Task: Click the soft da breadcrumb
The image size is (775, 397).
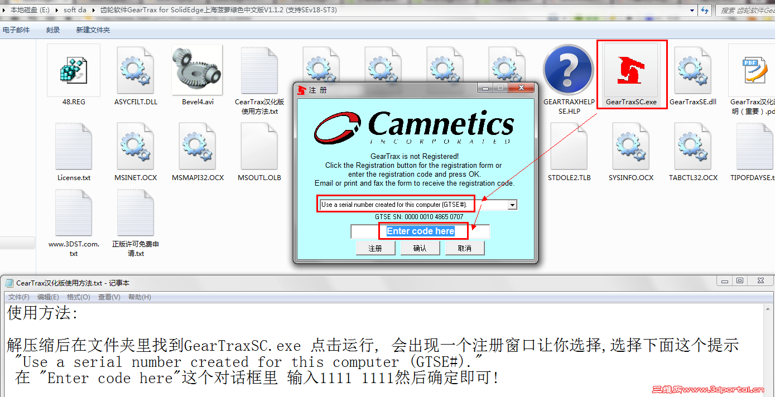Action: click(75, 10)
